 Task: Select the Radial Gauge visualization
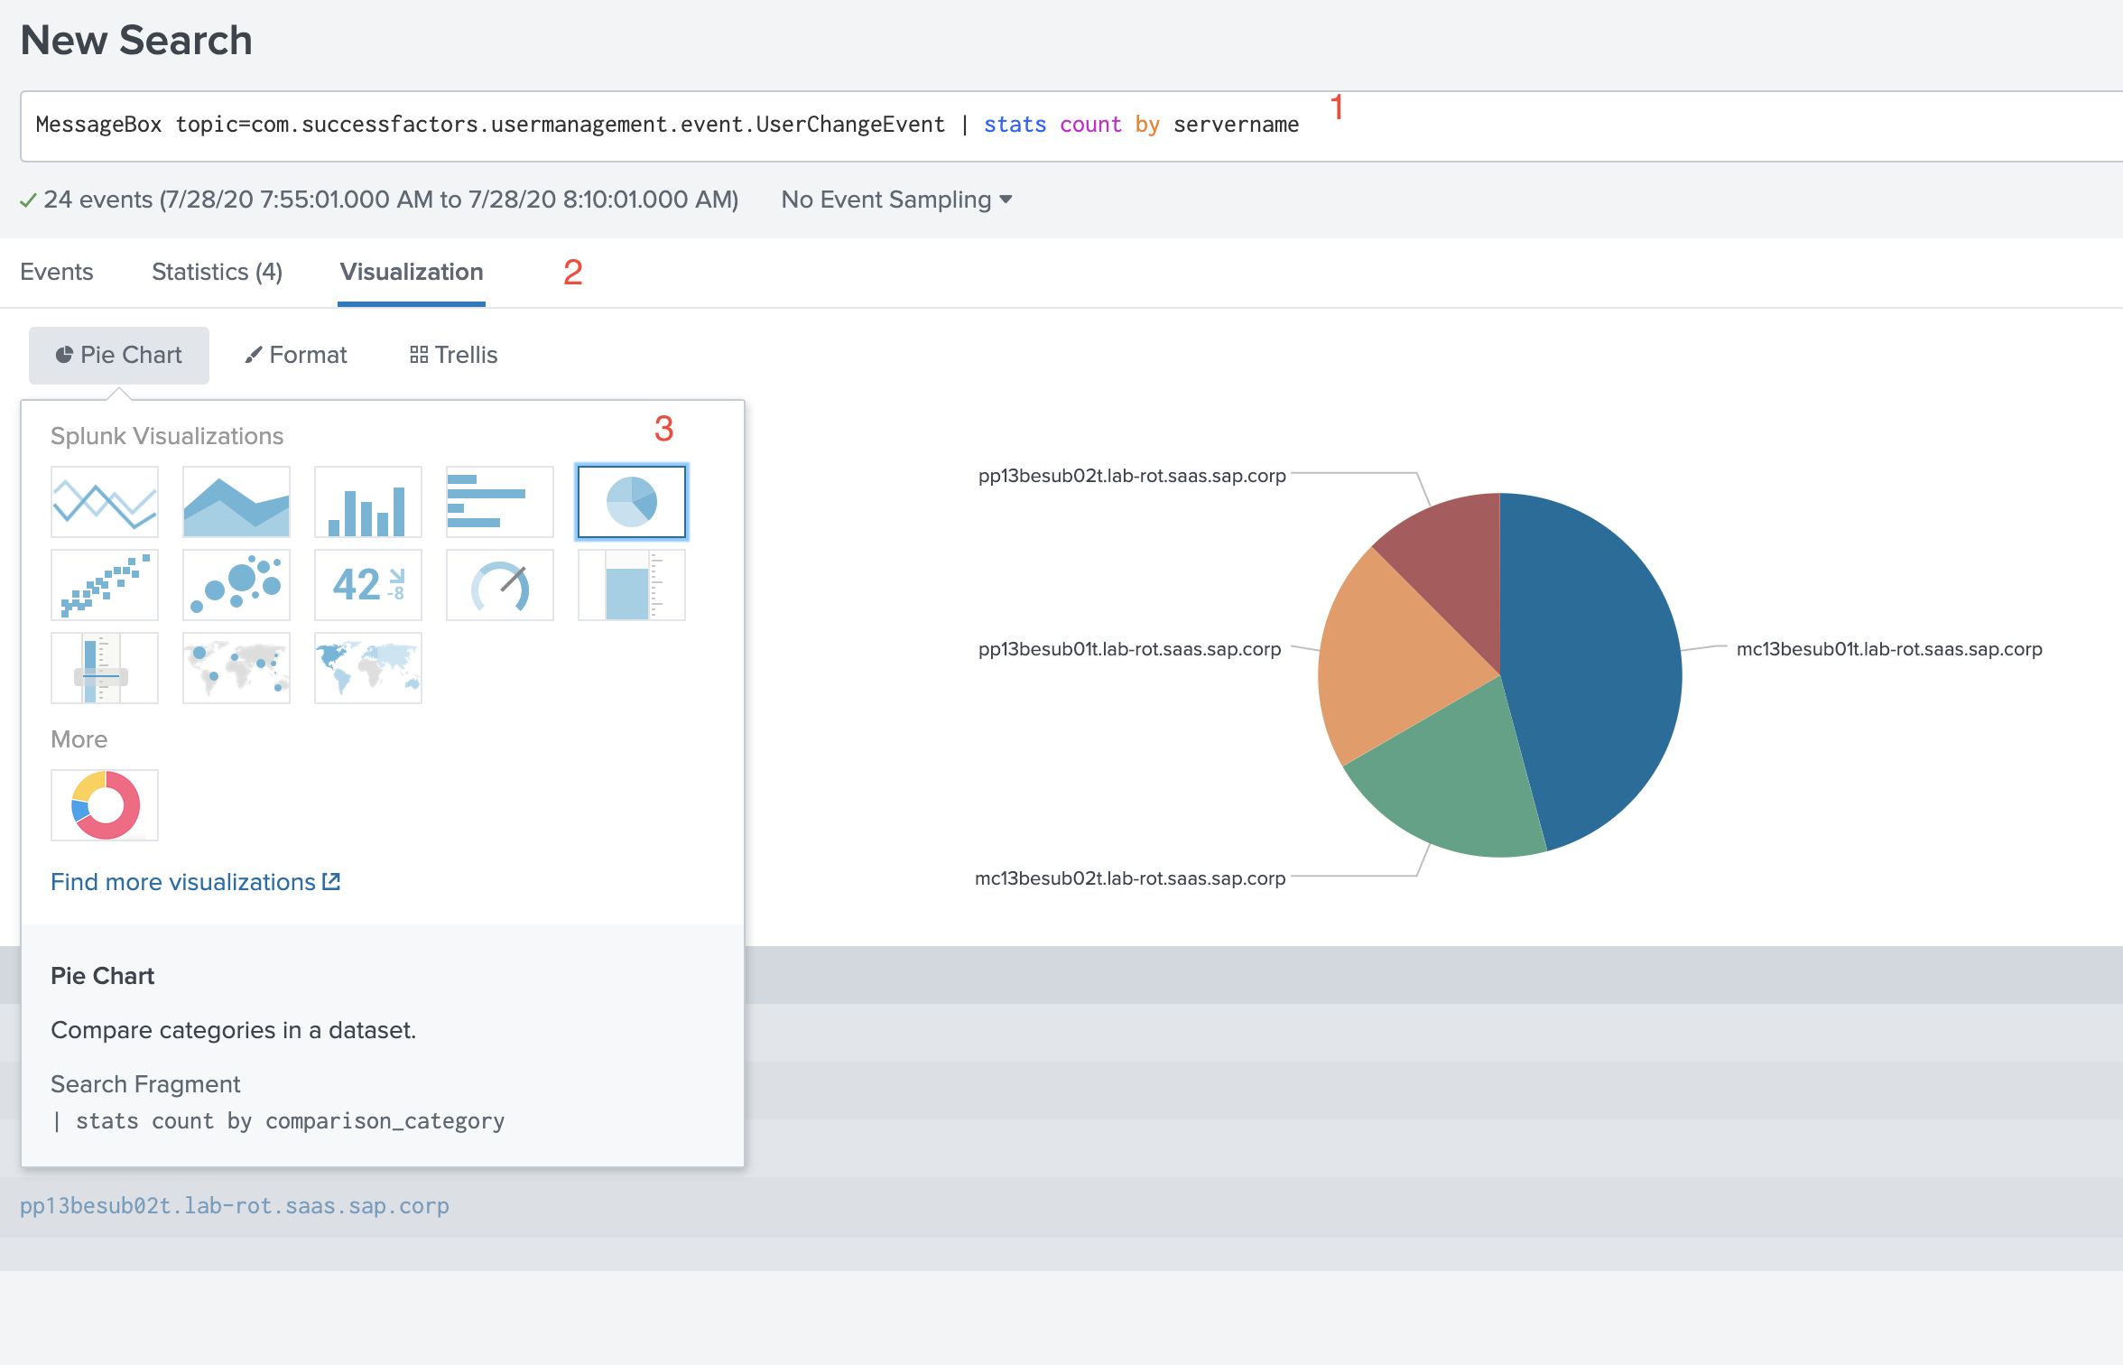click(500, 585)
